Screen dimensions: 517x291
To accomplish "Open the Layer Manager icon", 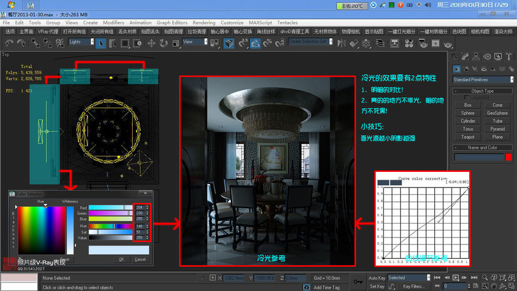I will tap(380, 43).
